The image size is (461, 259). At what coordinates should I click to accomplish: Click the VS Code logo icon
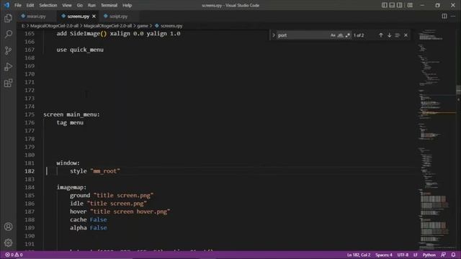pos(6,5)
